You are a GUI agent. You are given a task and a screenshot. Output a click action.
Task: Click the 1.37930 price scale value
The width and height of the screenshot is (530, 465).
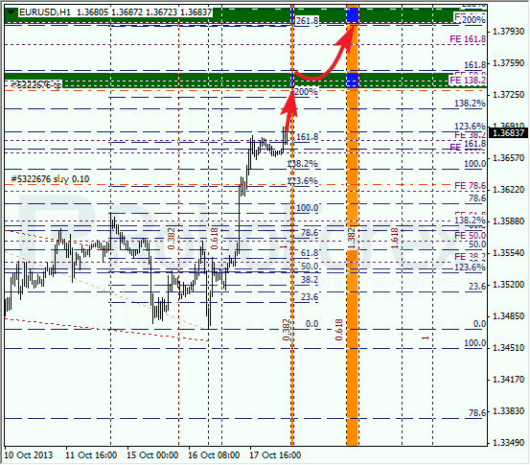[x=508, y=32]
